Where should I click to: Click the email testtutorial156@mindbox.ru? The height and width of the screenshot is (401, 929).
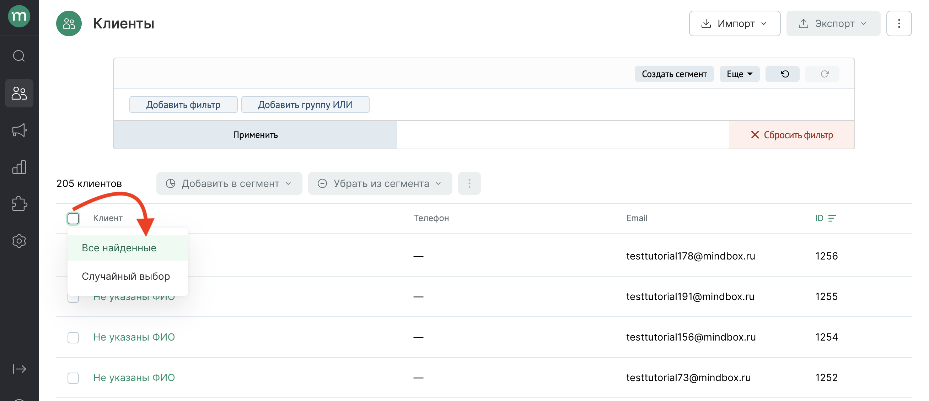click(691, 337)
